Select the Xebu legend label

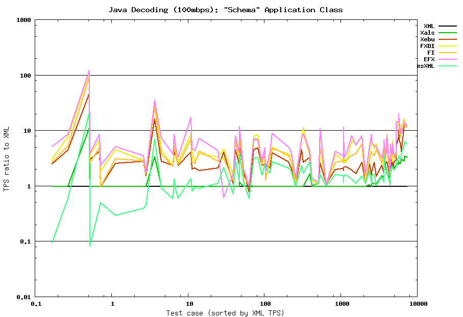click(427, 39)
